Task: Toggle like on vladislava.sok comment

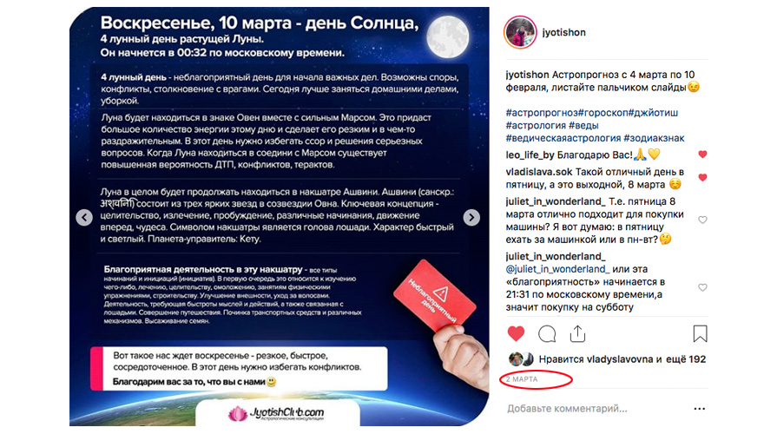Action: click(702, 177)
